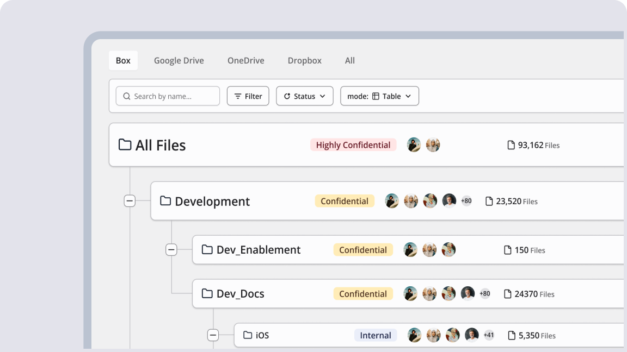627x352 pixels.
Task: Click the Highly Confidential badge
Action: (x=353, y=145)
